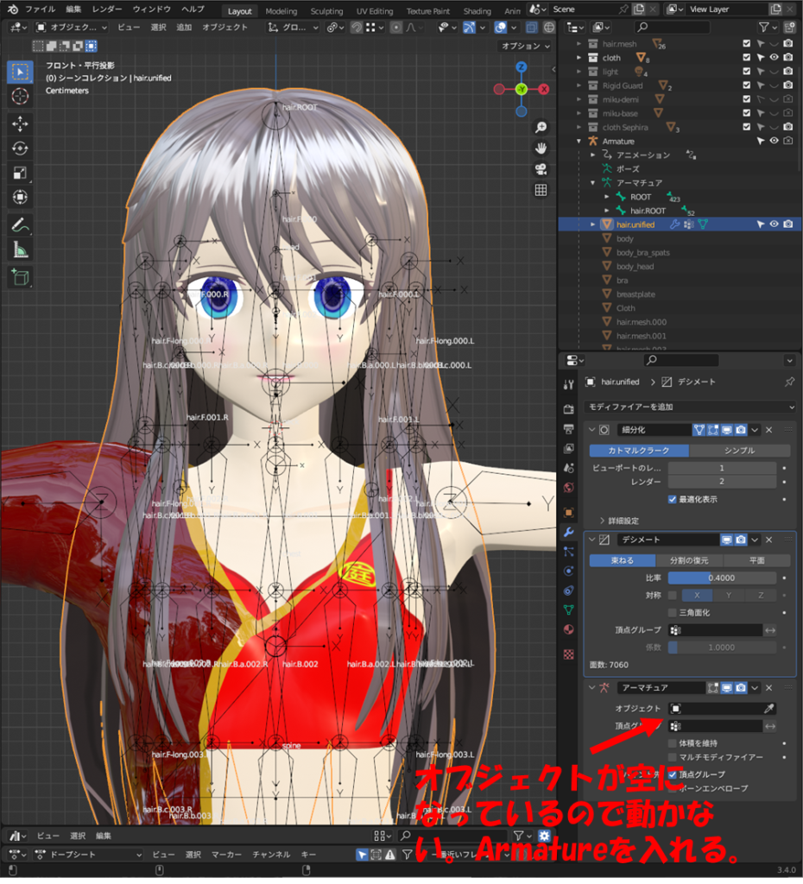Select the Select Box tool
This screenshot has height=884, width=803.
[21, 73]
